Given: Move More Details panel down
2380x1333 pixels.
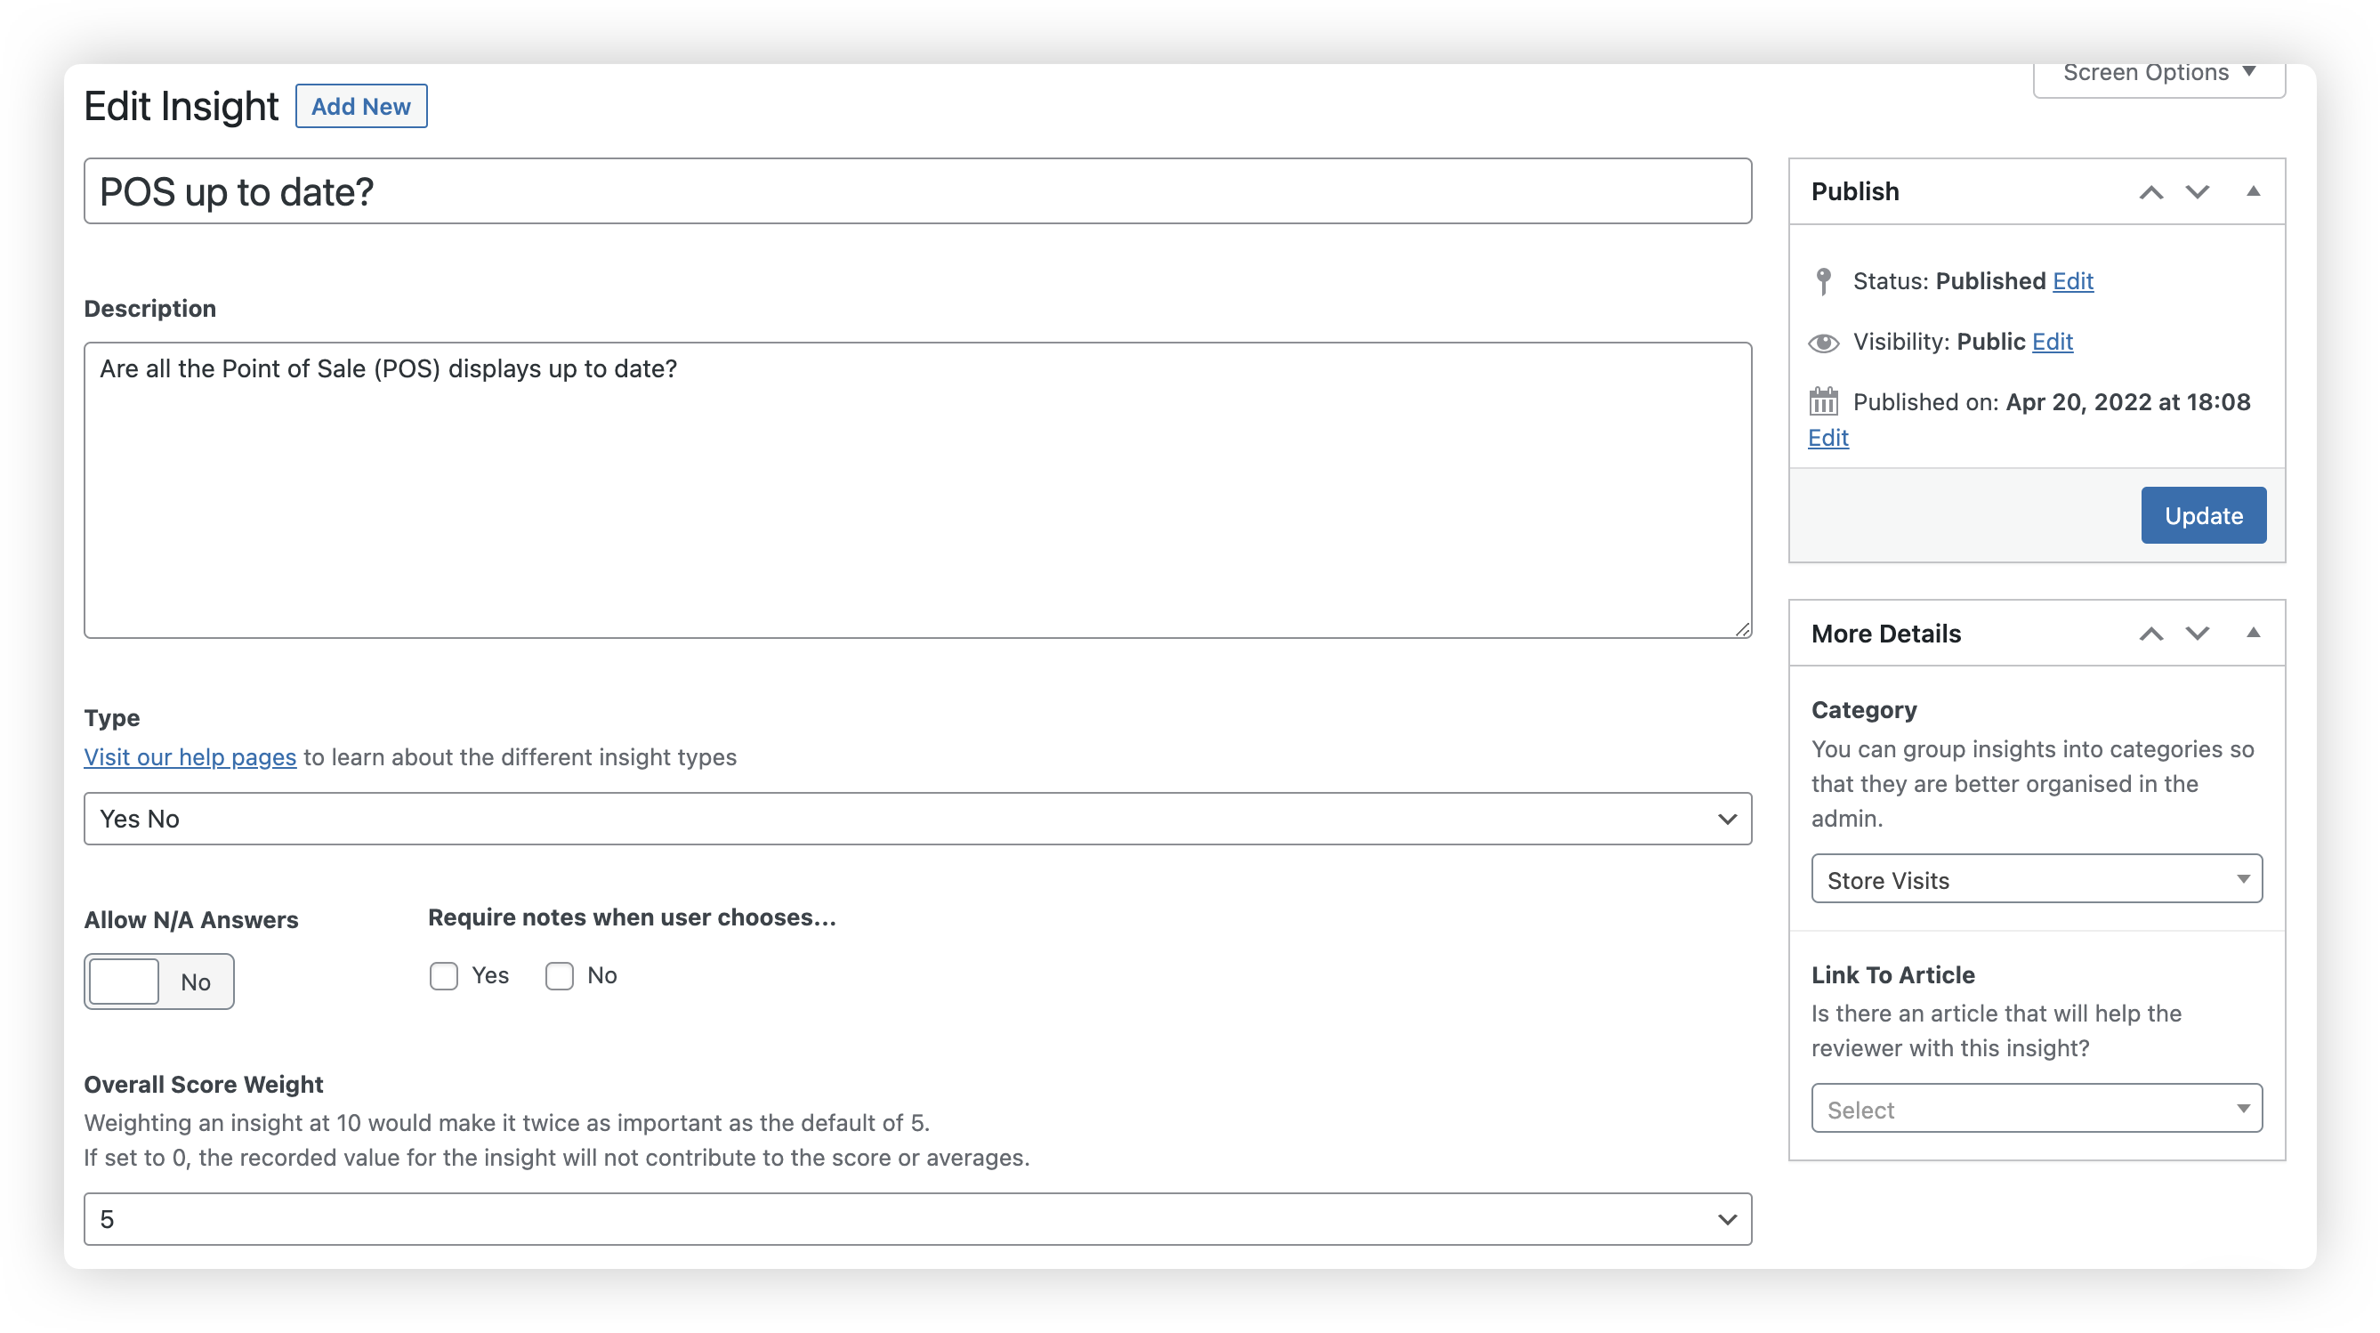Looking at the screenshot, I should (x=2197, y=634).
